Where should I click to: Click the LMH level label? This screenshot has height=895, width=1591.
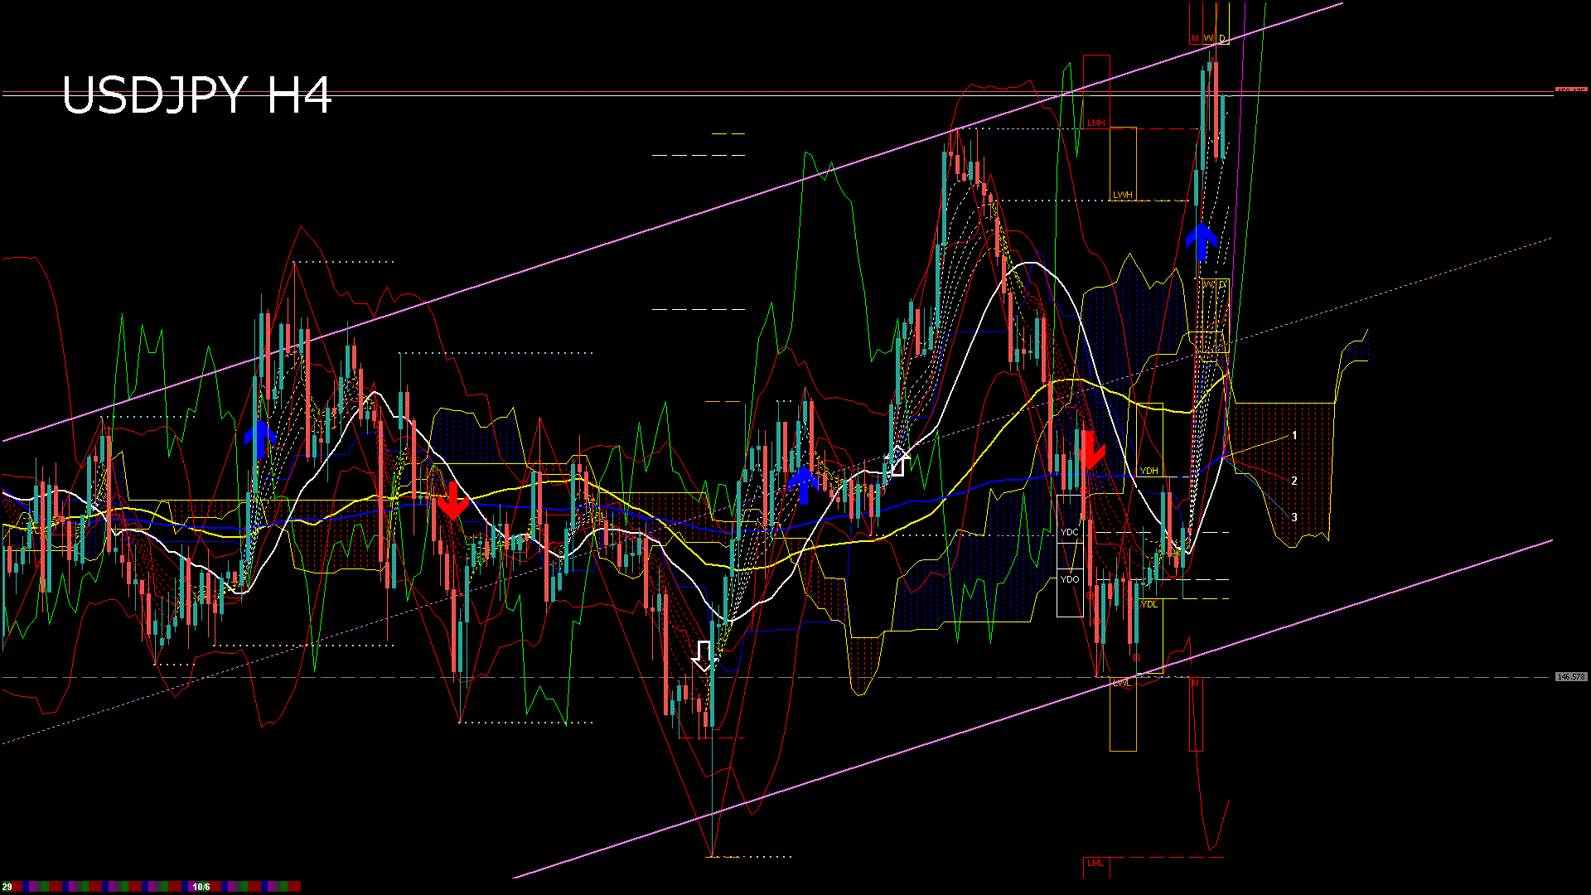pyautogui.click(x=1095, y=123)
